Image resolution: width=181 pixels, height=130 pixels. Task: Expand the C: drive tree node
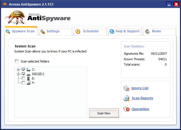[x=18, y=69]
